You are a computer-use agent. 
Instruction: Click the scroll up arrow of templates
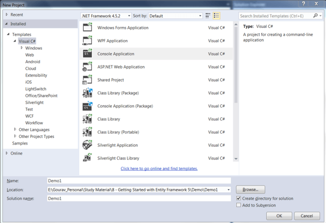tap(236, 24)
